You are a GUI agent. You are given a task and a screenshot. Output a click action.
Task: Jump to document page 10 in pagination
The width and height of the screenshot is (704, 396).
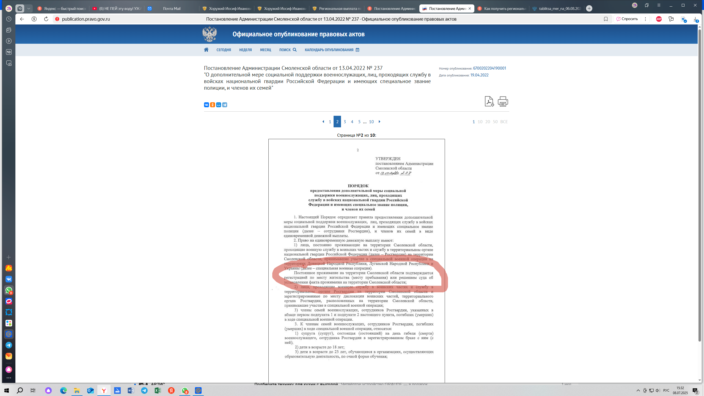[x=371, y=122]
